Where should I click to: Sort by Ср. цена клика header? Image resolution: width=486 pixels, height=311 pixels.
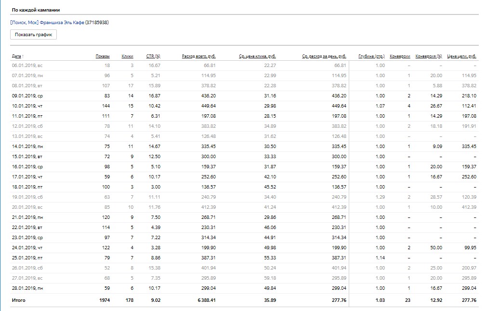click(257, 56)
